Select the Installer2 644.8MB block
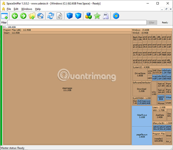 point(159,140)
